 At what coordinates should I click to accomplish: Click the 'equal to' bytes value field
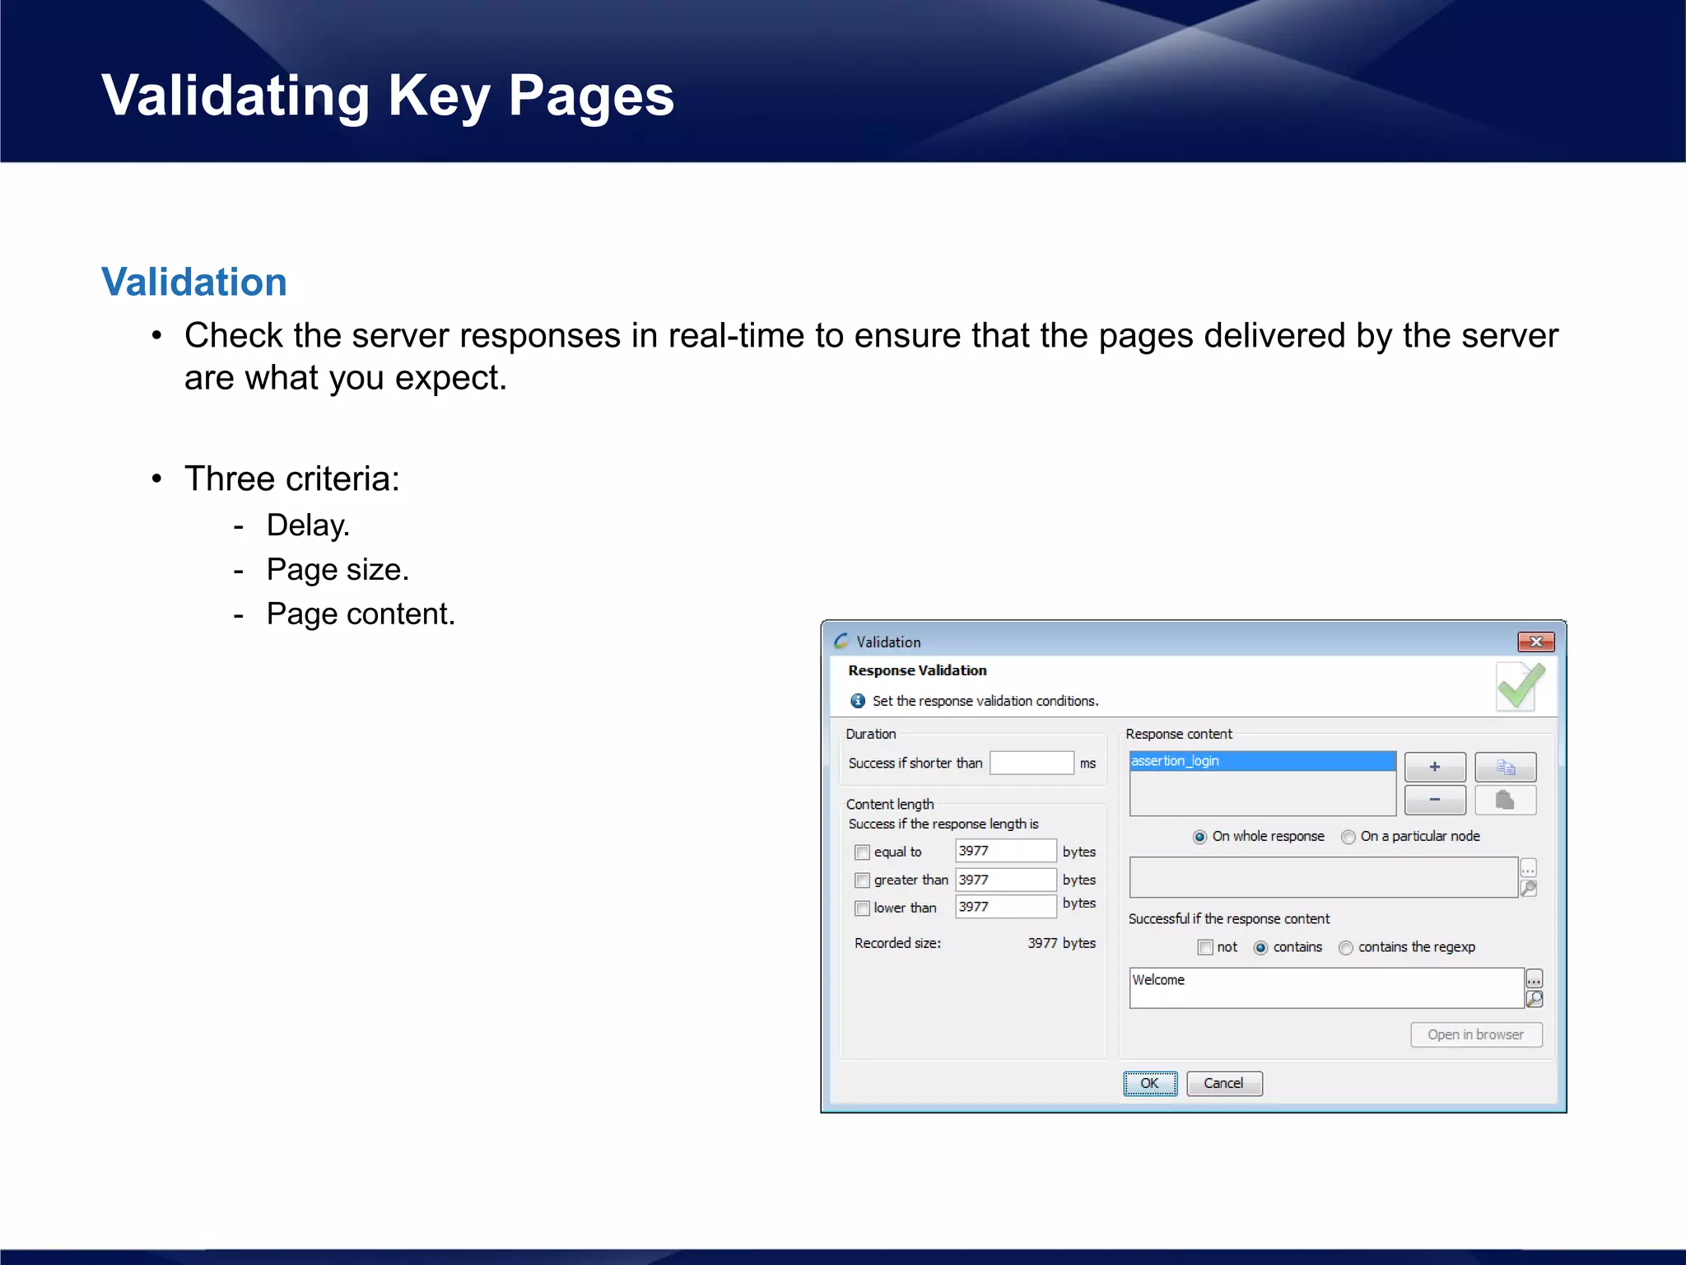click(1005, 851)
